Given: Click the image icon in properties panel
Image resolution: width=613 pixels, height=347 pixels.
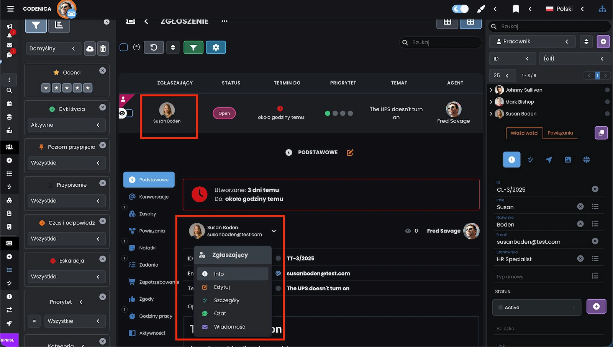Looking at the screenshot, I should point(567,160).
